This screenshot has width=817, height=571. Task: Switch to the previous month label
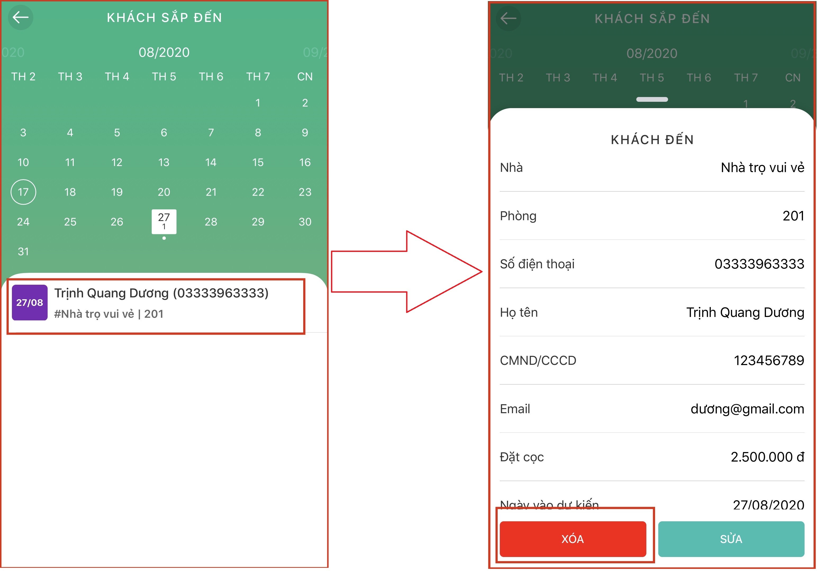pos(13,52)
